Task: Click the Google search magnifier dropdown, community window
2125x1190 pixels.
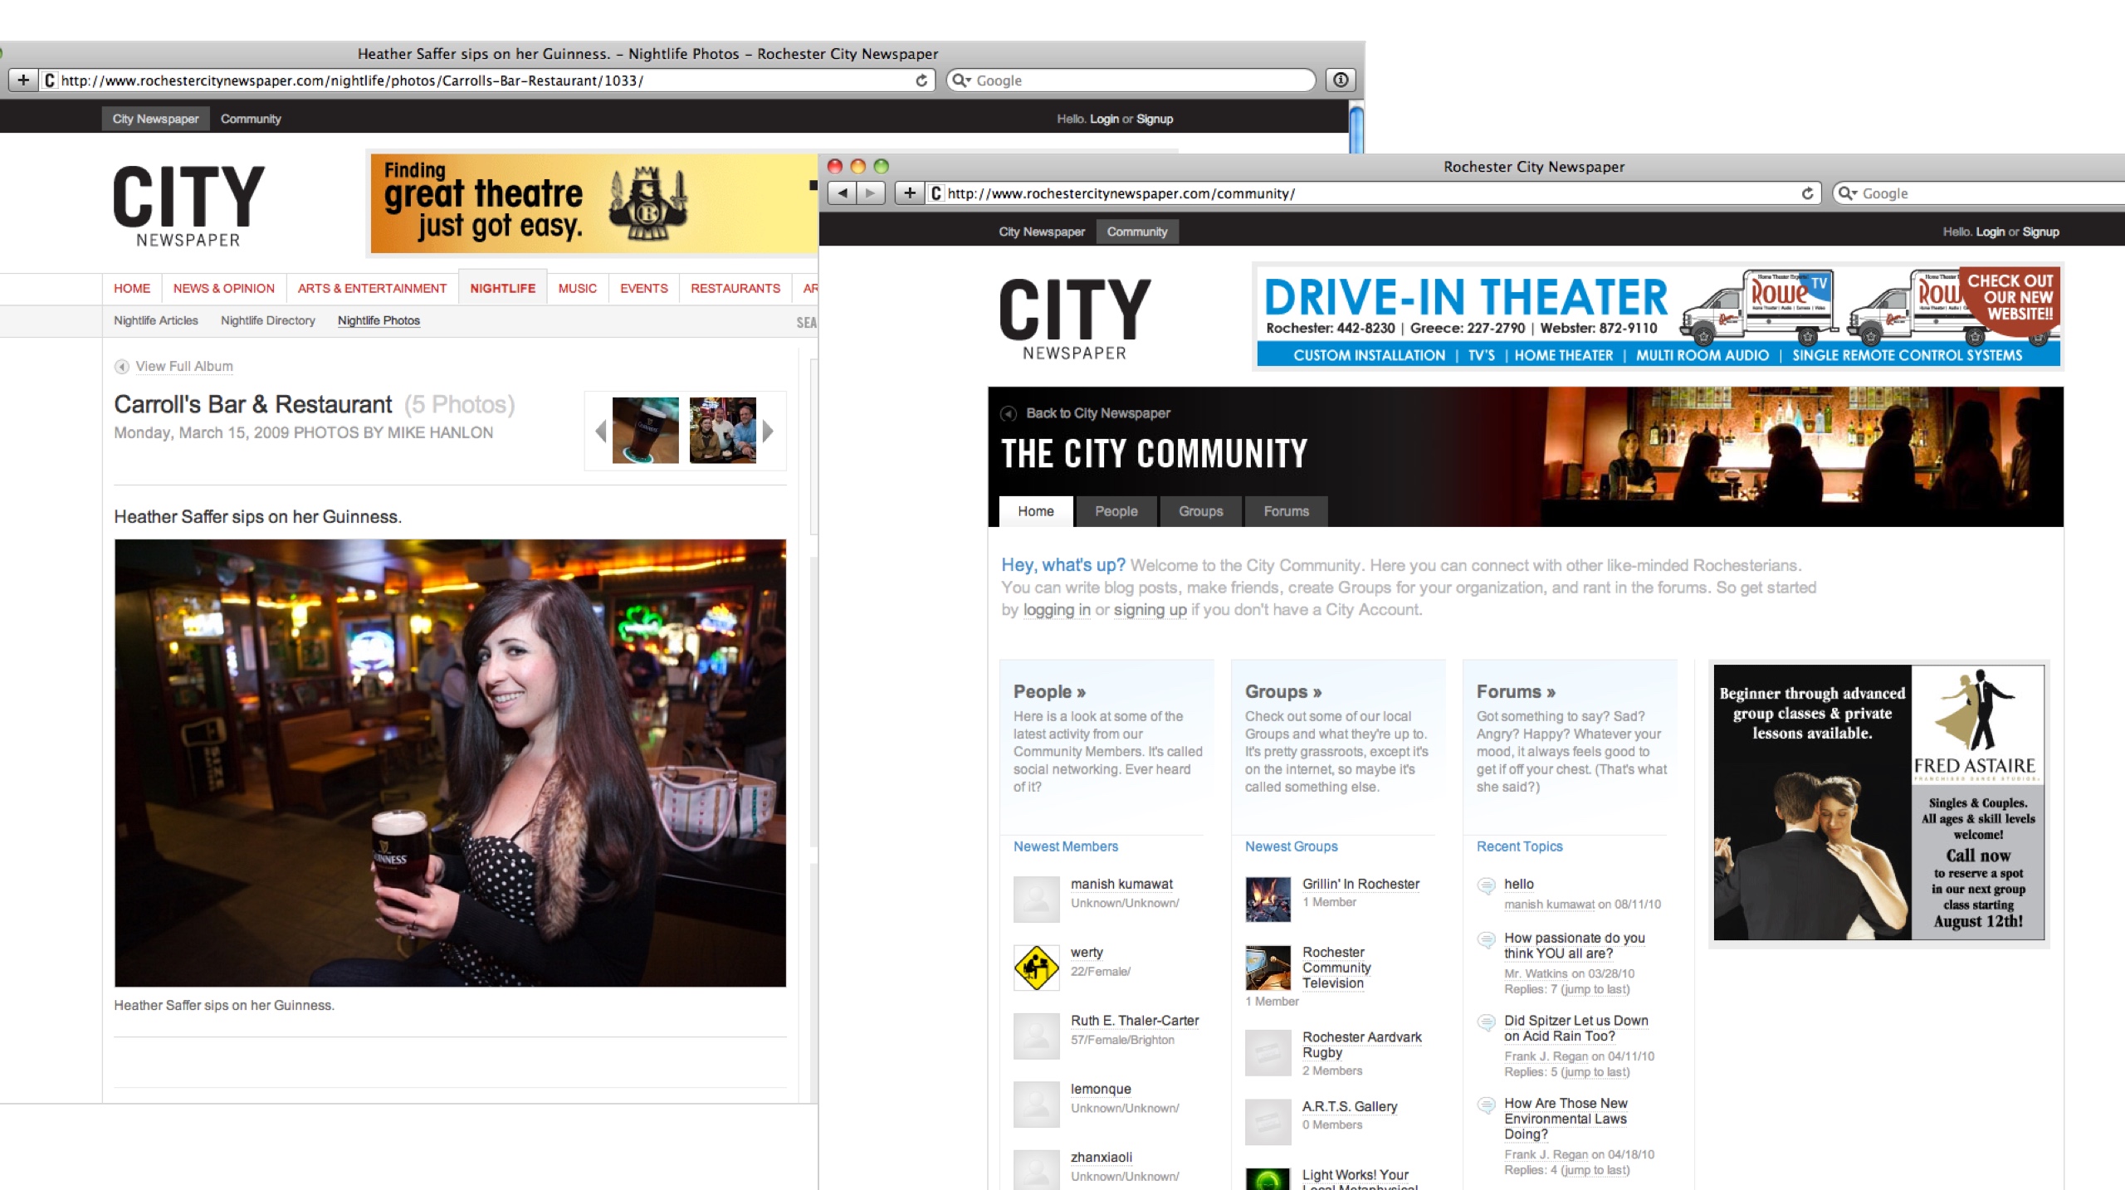Action: [x=1848, y=193]
